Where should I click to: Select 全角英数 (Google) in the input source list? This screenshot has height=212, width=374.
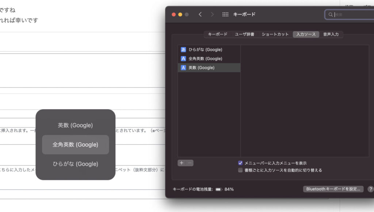[x=209, y=59]
